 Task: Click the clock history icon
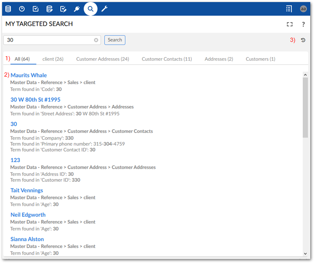click(x=22, y=9)
